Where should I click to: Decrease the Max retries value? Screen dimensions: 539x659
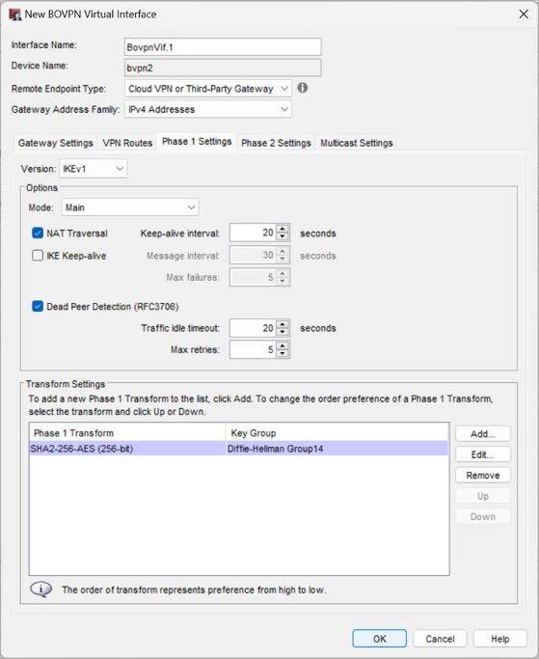(283, 353)
